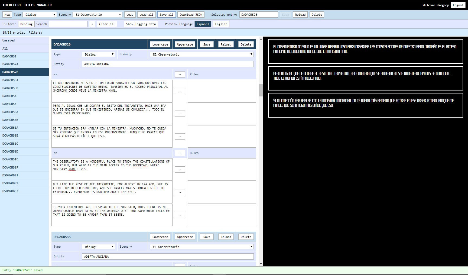The image size is (468, 275).
Task: Log out using the Logout button
Action: [x=458, y=5]
